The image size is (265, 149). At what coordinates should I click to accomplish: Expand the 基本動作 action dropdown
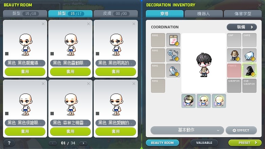187,130
